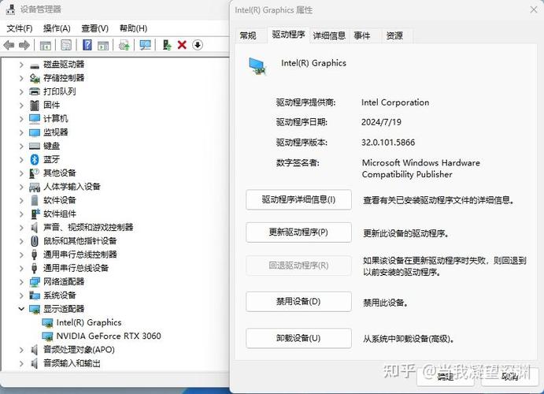Image resolution: width=544 pixels, height=394 pixels.
Task: Open the 操作(A) menu
Action: tap(57, 28)
